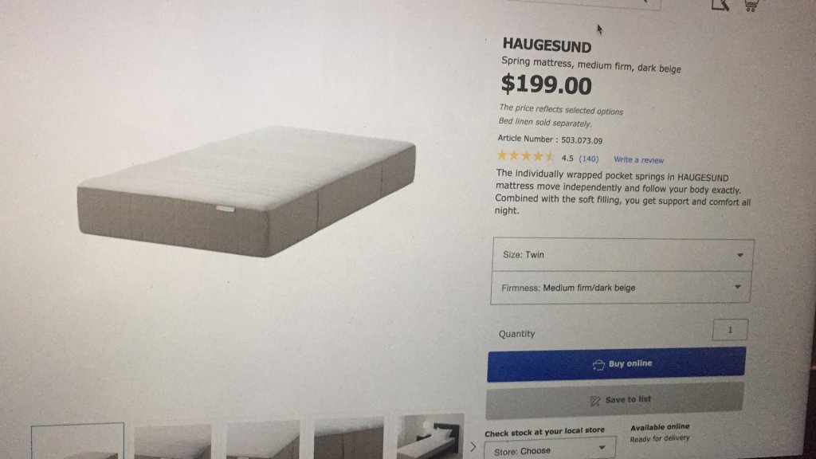Screen dimensions: 816x459
Task: Click cart icon inside Buy online button
Action: pyautogui.click(x=598, y=364)
